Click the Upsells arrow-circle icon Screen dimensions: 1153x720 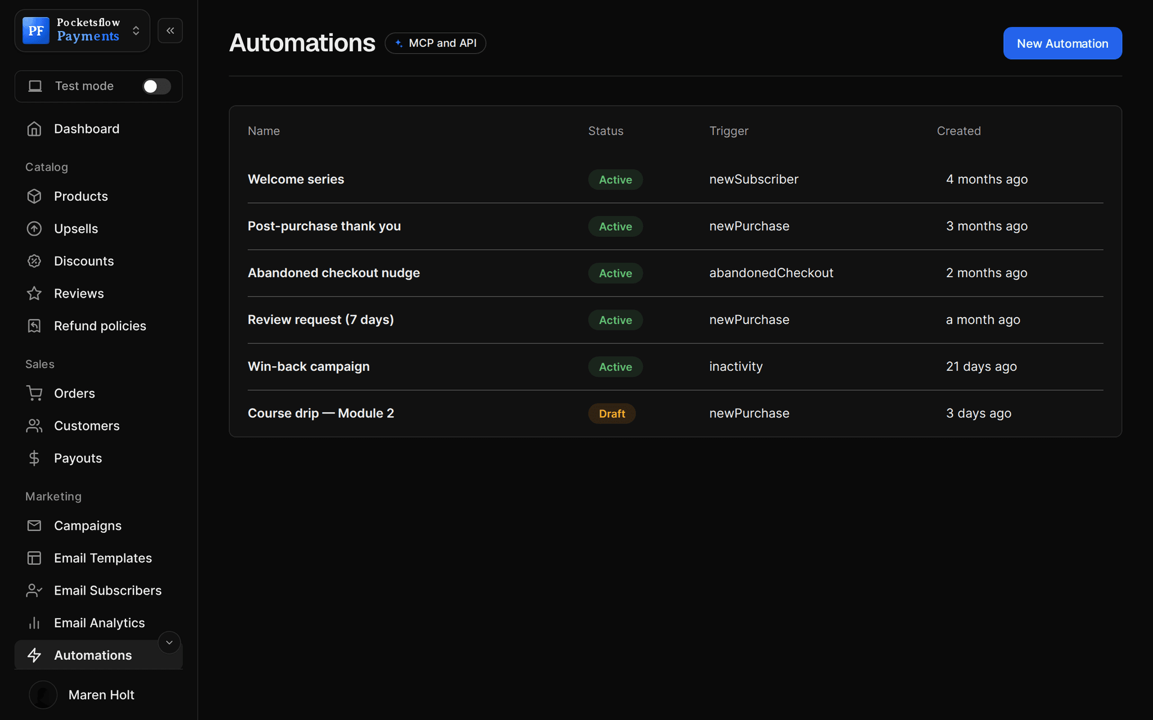click(x=34, y=228)
